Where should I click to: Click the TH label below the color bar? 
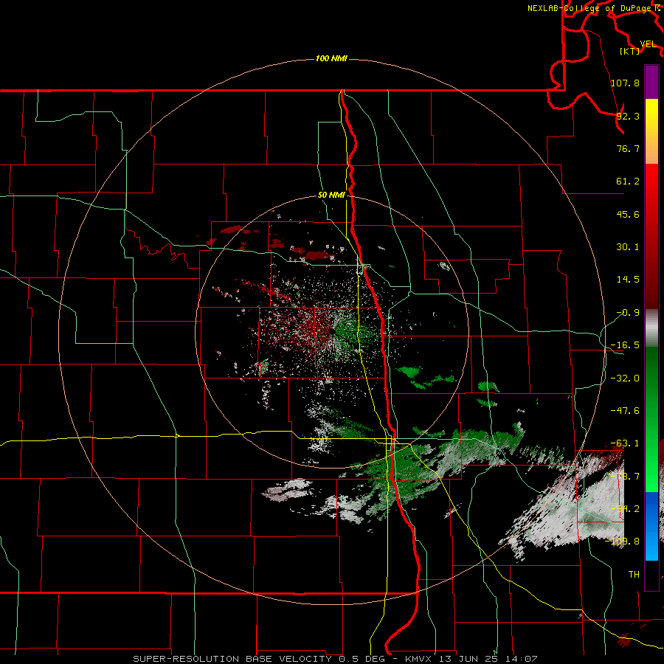634,575
